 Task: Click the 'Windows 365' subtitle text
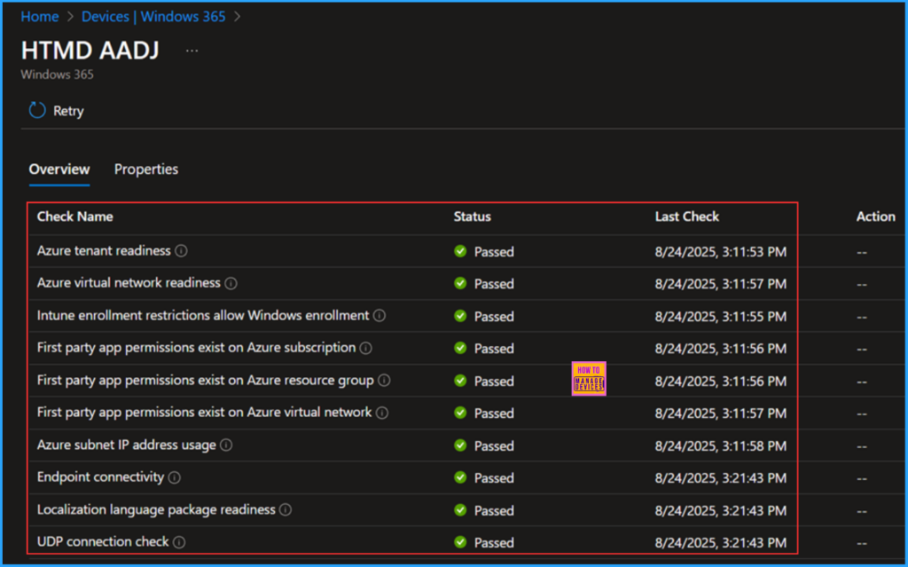57,75
